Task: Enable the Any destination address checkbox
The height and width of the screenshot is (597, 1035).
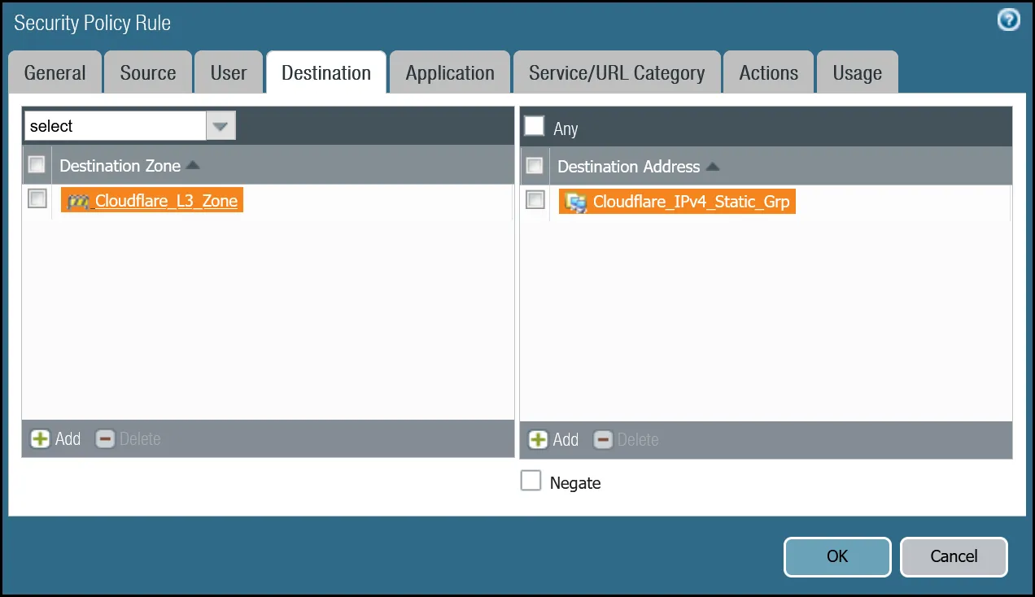Action: click(535, 124)
